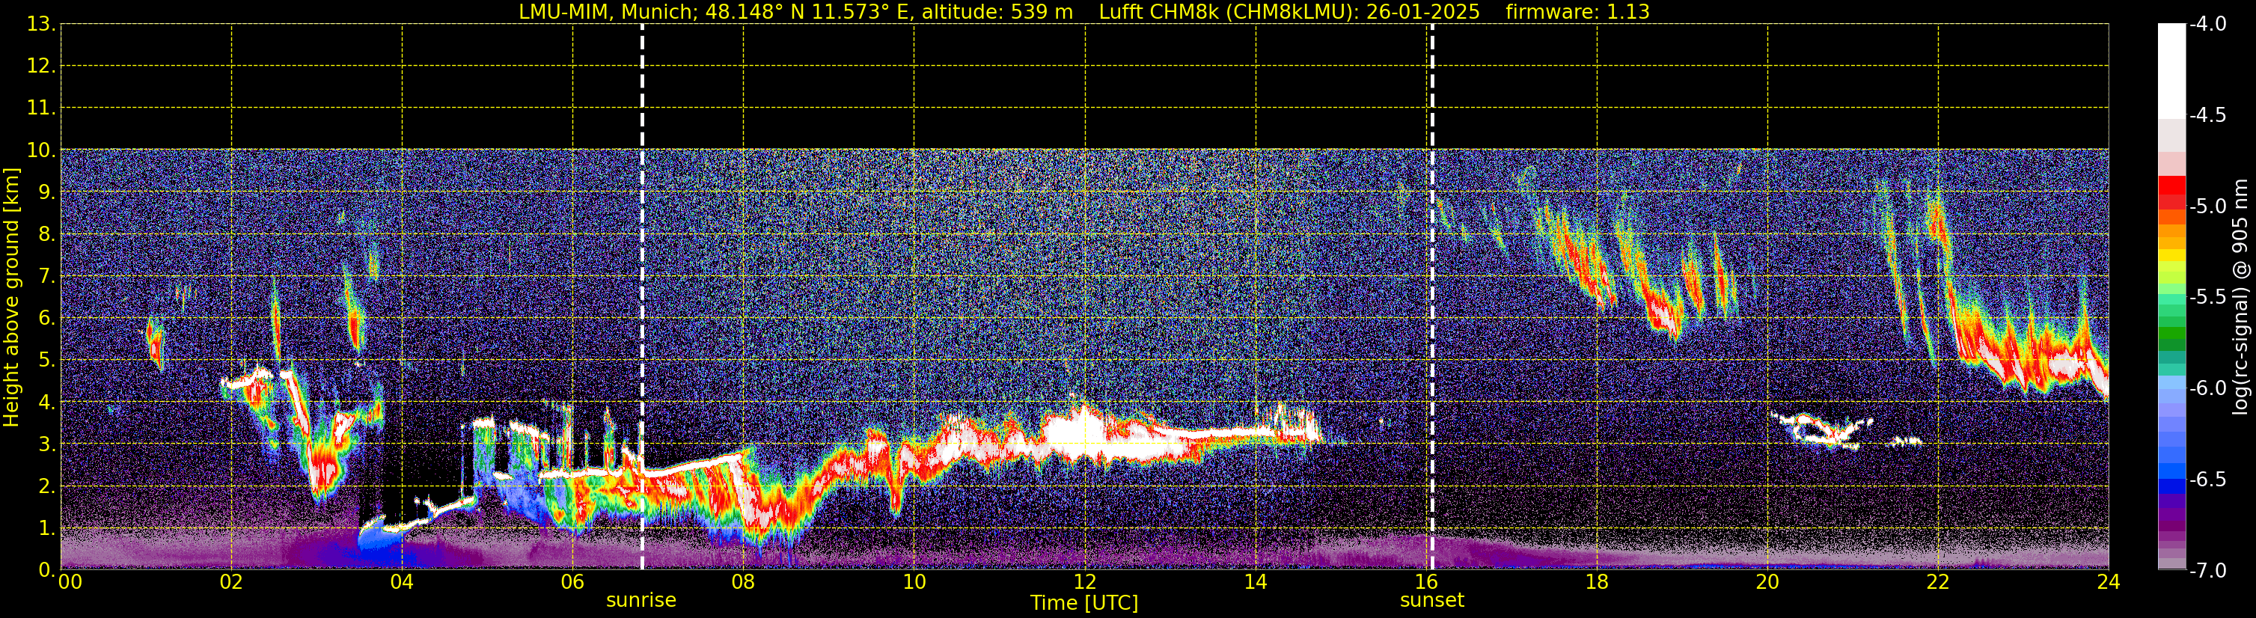Click the 'sunset' label
Viewport: 2256px width, 618px height.
(1432, 601)
